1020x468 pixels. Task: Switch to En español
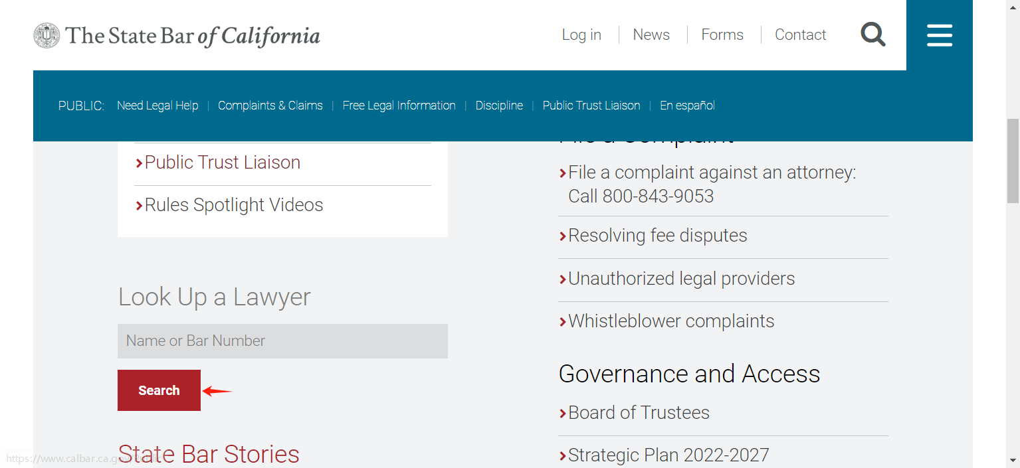687,106
